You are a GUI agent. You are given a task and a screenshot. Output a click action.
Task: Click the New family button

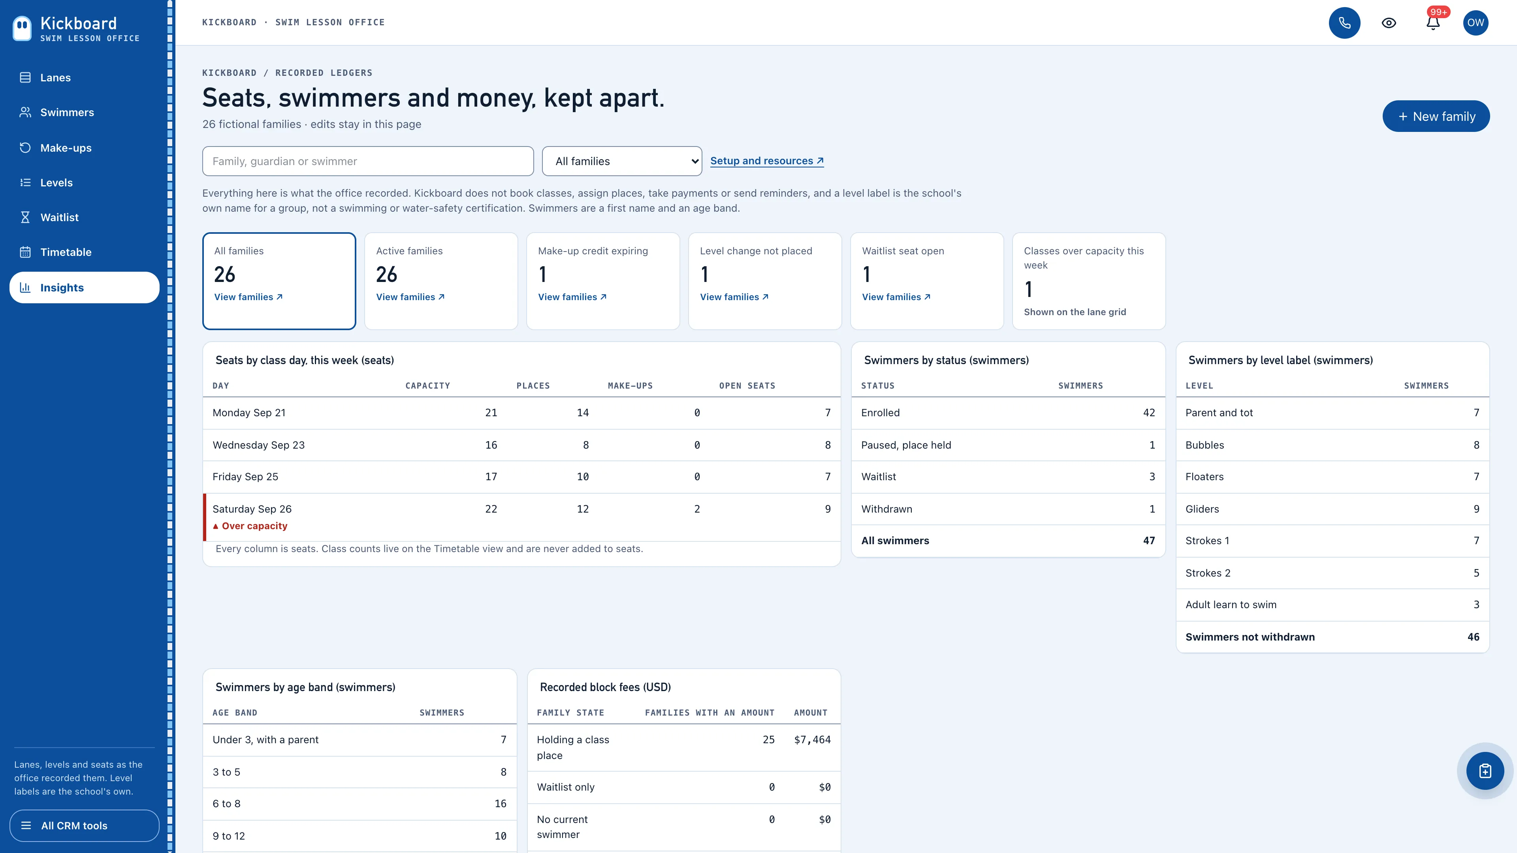pos(1436,116)
